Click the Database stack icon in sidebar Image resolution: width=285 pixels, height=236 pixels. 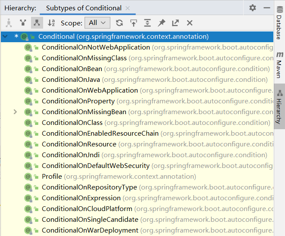pyautogui.click(x=280, y=9)
